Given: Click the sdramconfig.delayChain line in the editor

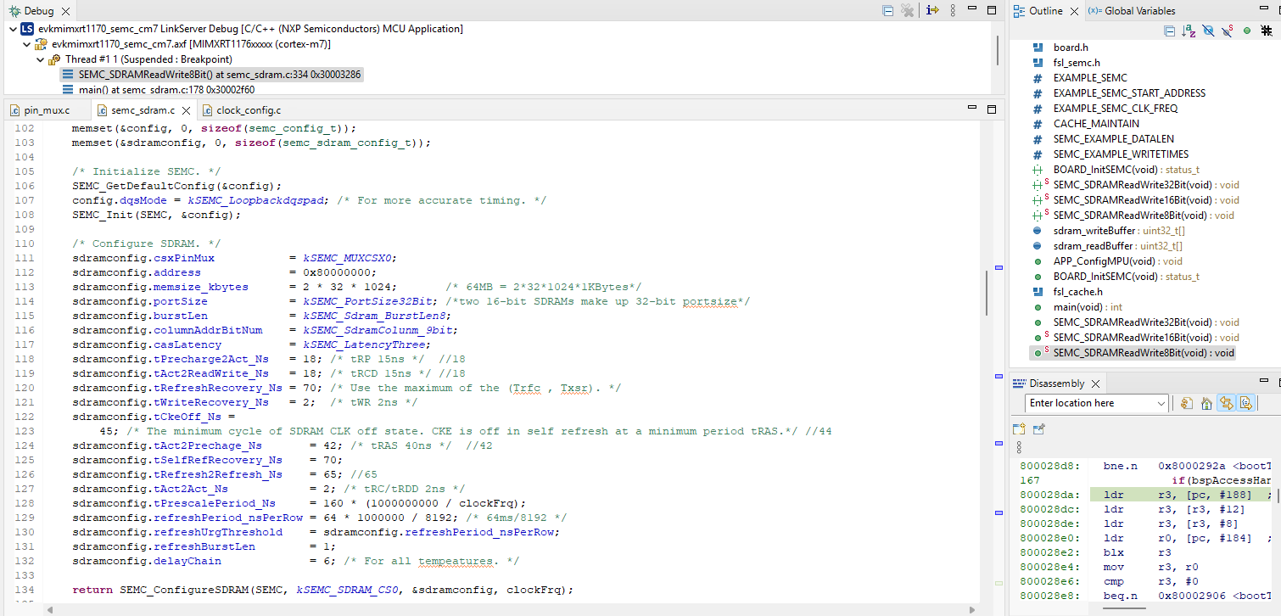Looking at the screenshot, I should (x=295, y=561).
